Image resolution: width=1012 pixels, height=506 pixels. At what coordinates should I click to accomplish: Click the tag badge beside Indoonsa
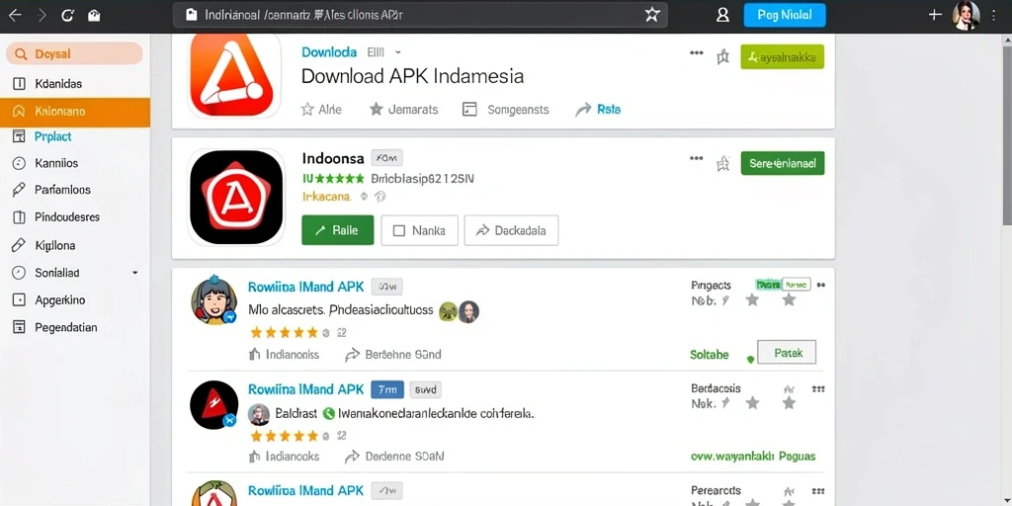click(386, 158)
